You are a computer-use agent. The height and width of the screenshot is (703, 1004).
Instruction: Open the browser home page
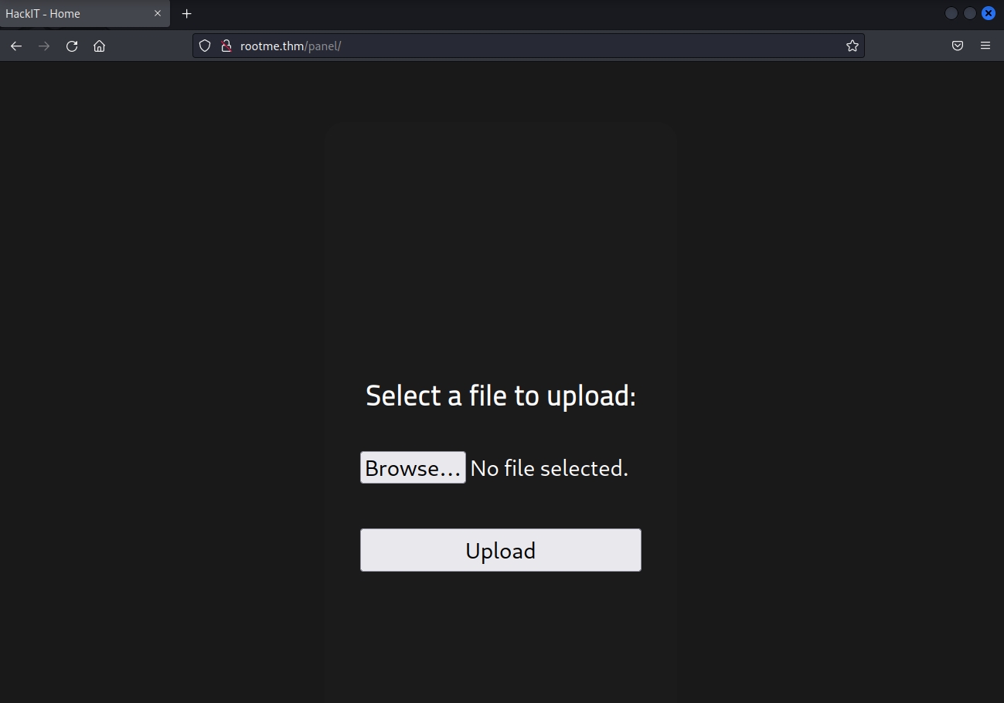100,46
